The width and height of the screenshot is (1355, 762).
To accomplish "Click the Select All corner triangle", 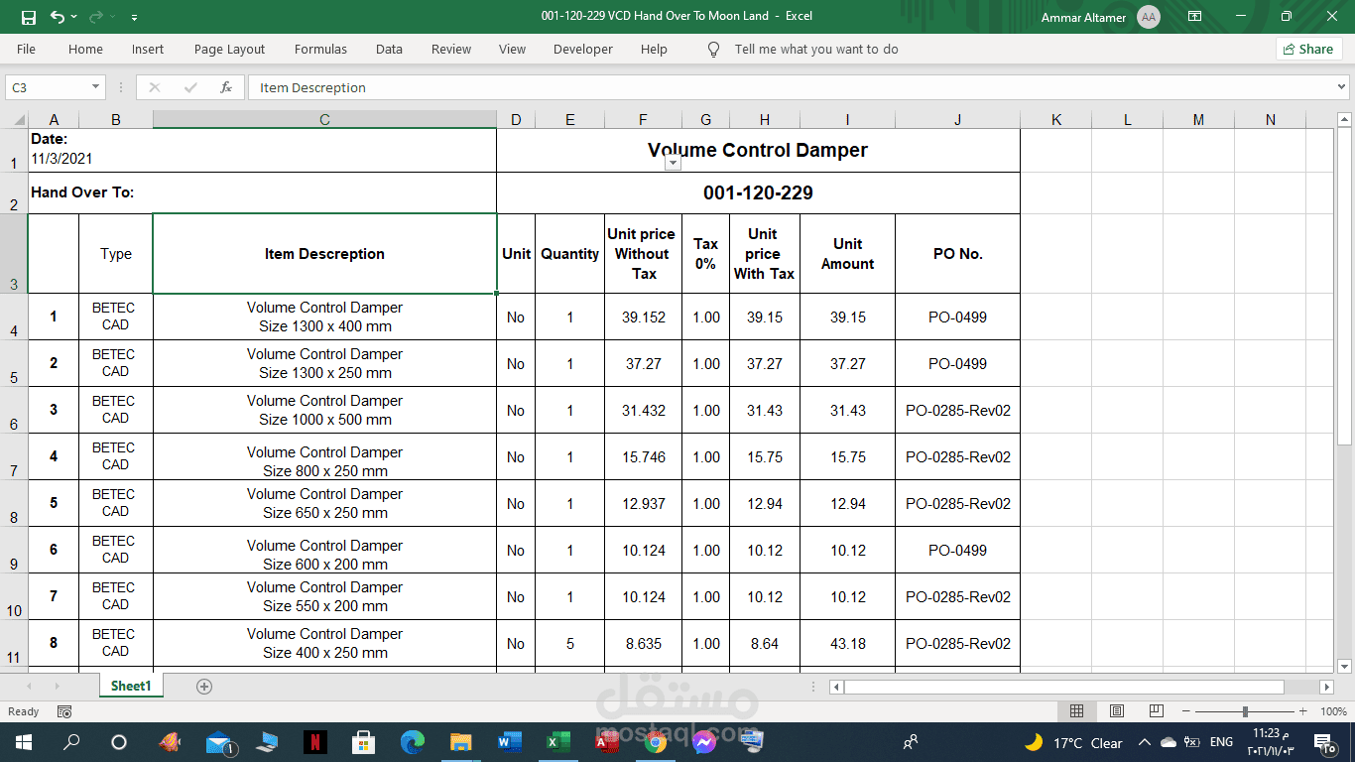I will [x=19, y=120].
